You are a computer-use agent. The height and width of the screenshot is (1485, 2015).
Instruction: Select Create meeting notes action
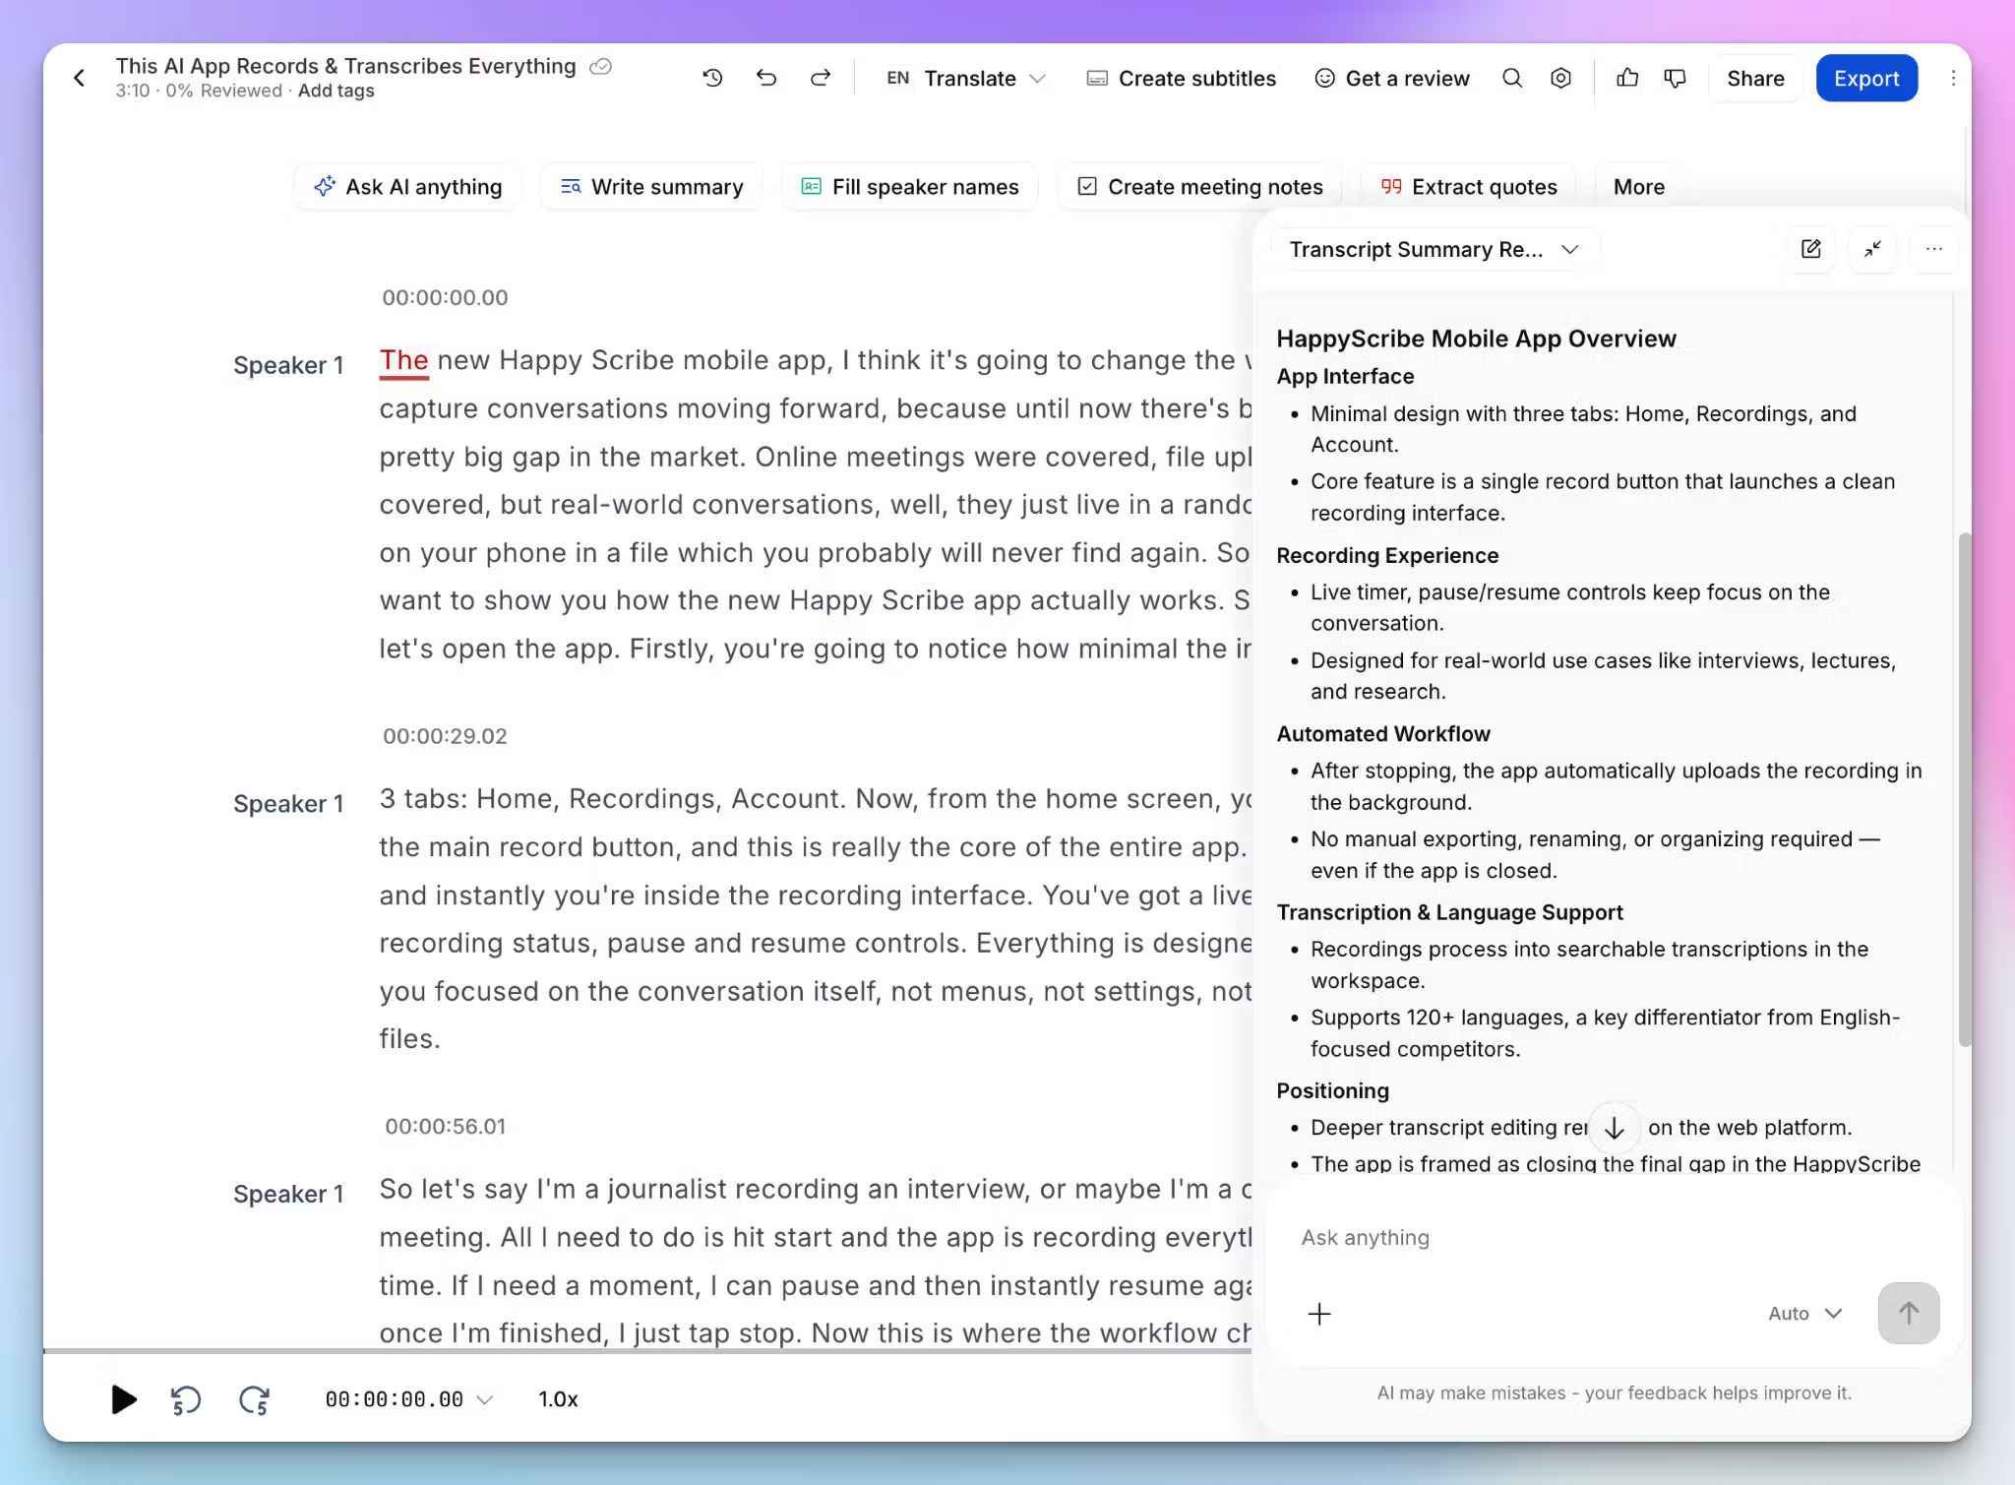[1199, 187]
